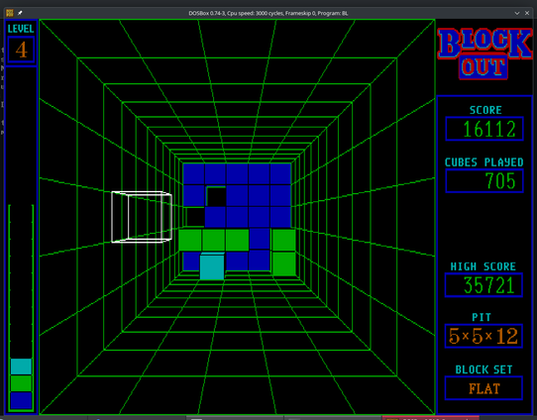Click the green cube at lower right
The height and width of the screenshot is (420, 537).
point(284,263)
